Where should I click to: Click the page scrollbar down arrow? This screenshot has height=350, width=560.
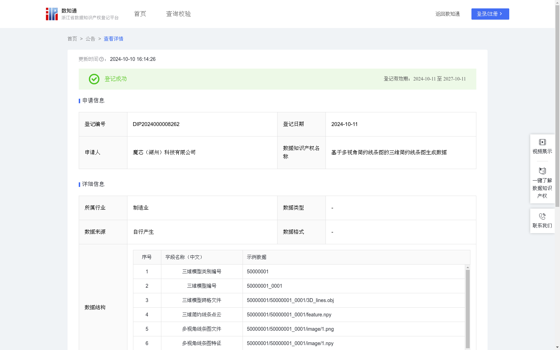(557, 347)
